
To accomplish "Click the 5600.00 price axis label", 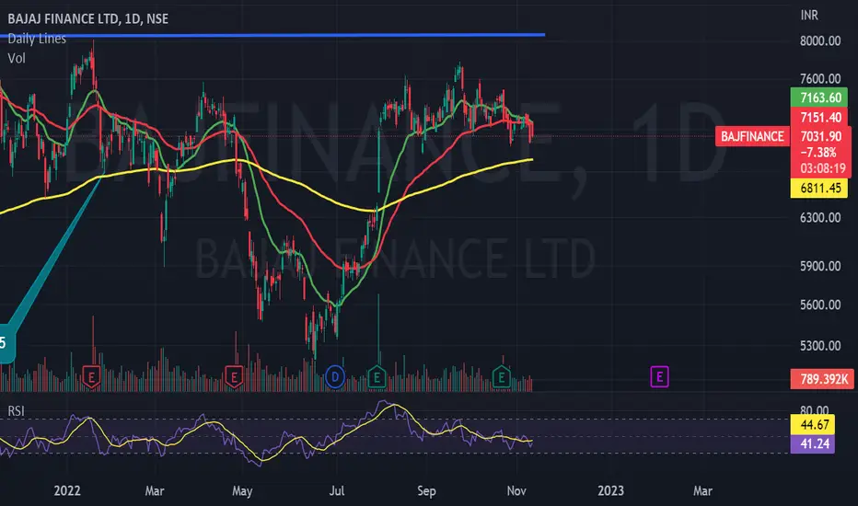I will pos(819,305).
